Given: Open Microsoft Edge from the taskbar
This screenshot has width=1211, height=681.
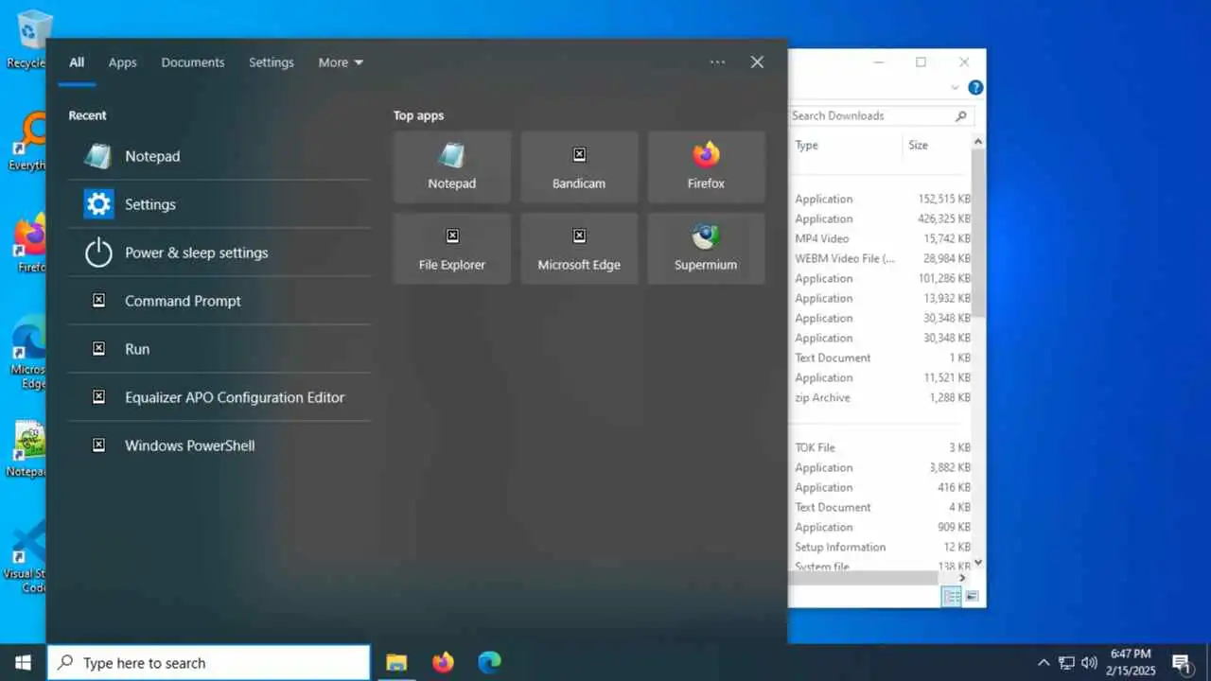Looking at the screenshot, I should (489, 663).
